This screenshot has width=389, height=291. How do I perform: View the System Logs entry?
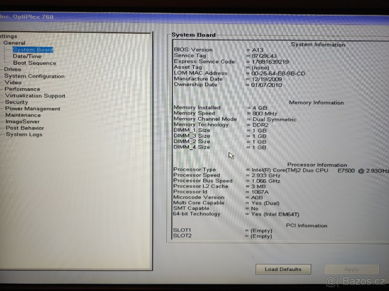[24, 134]
